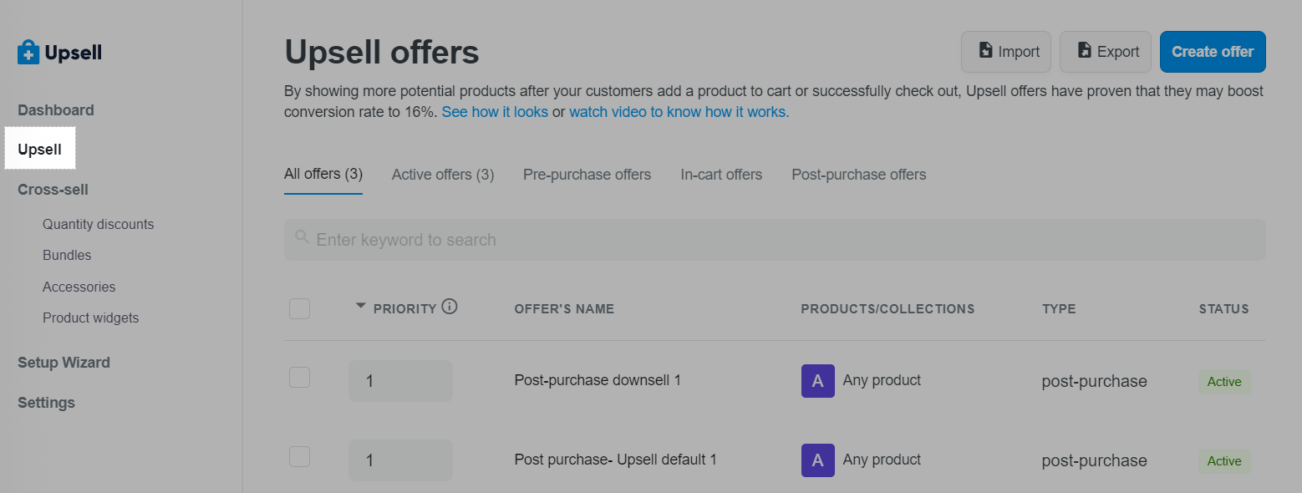Open the 'See how it looks' link
Image resolution: width=1302 pixels, height=493 pixels.
click(x=495, y=112)
